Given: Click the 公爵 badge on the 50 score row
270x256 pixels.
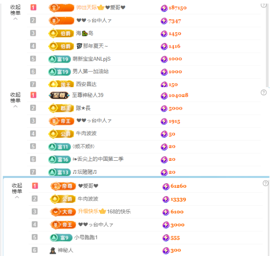Looking at the screenshot, I should (61, 134).
